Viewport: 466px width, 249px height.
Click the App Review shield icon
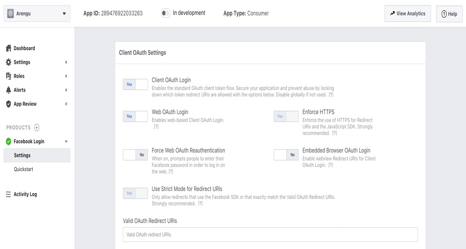[9, 104]
